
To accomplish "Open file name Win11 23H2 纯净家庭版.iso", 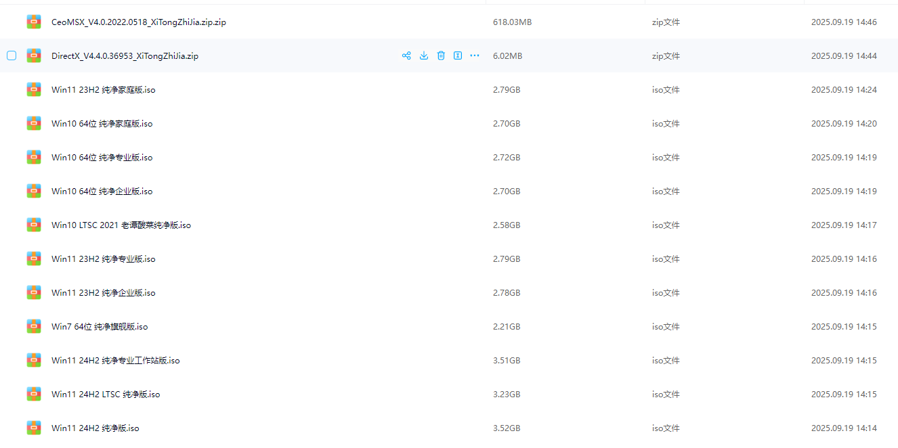I will pos(104,89).
